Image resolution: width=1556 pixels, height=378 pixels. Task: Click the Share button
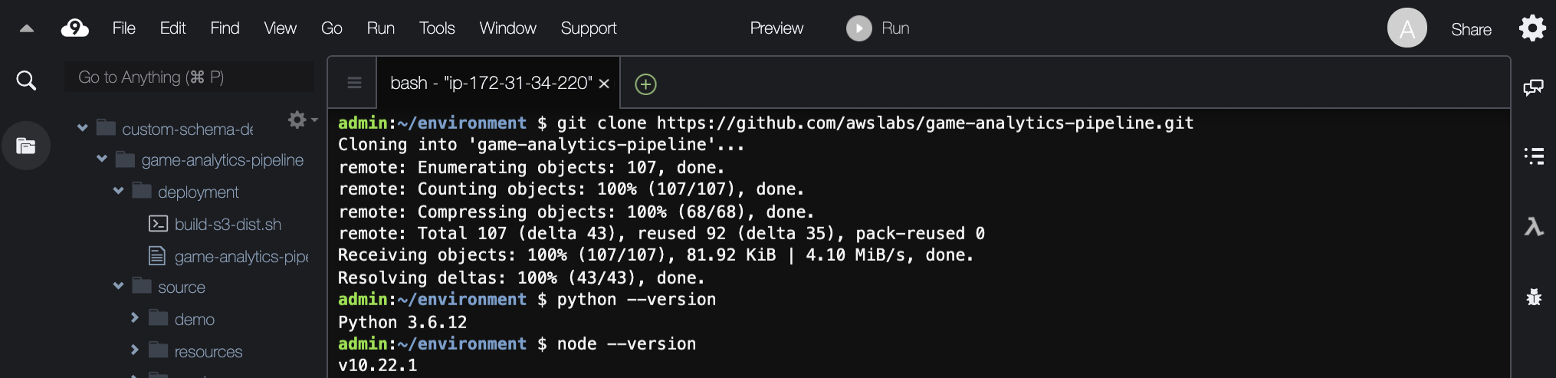[1471, 29]
